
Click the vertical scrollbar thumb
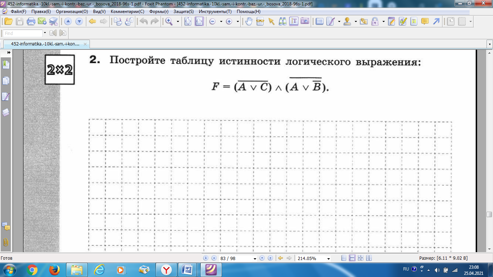(489, 214)
